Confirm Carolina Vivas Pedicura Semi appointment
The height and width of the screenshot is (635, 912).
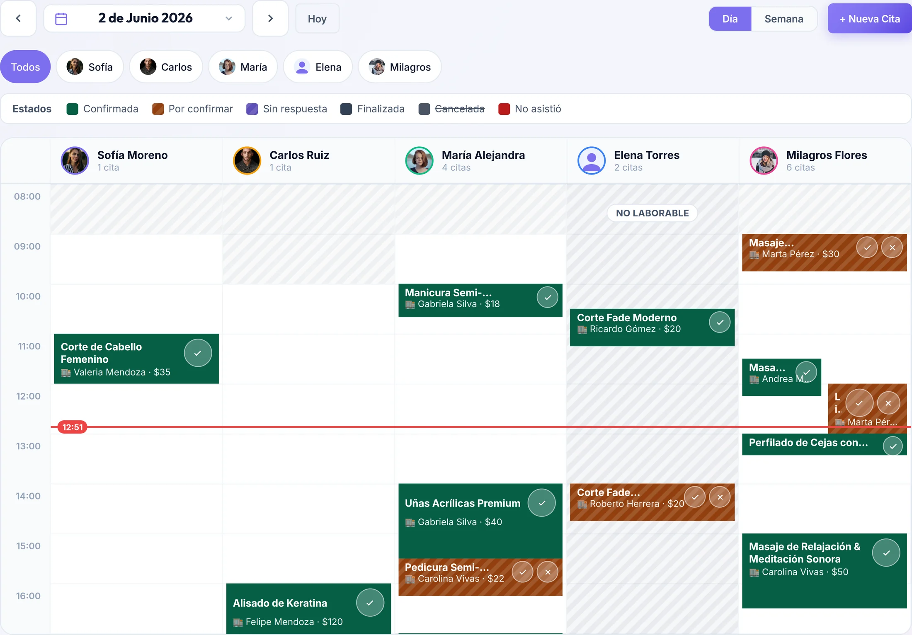tap(523, 572)
